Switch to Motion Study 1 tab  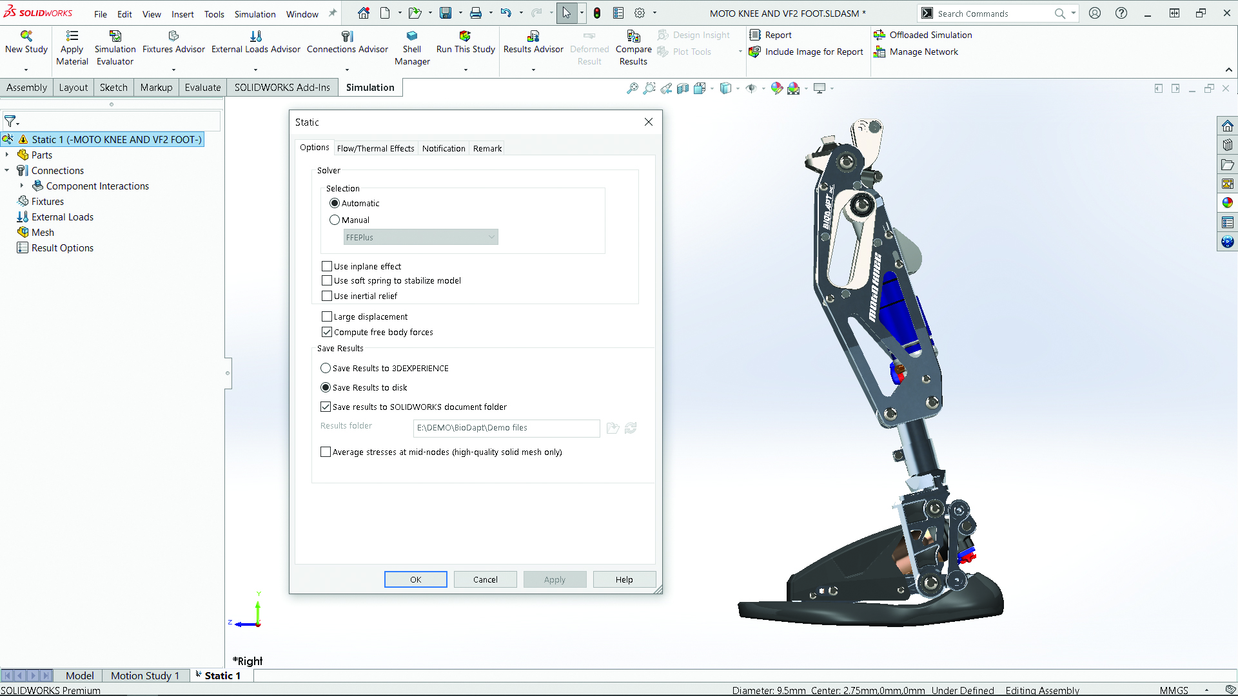click(145, 675)
